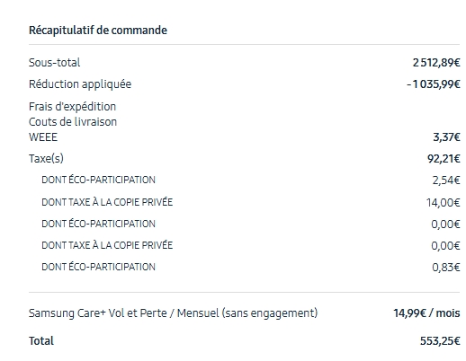This screenshot has width=466, height=361.
Task: Click the -1 035,99€ discount amount
Action: [x=434, y=84]
